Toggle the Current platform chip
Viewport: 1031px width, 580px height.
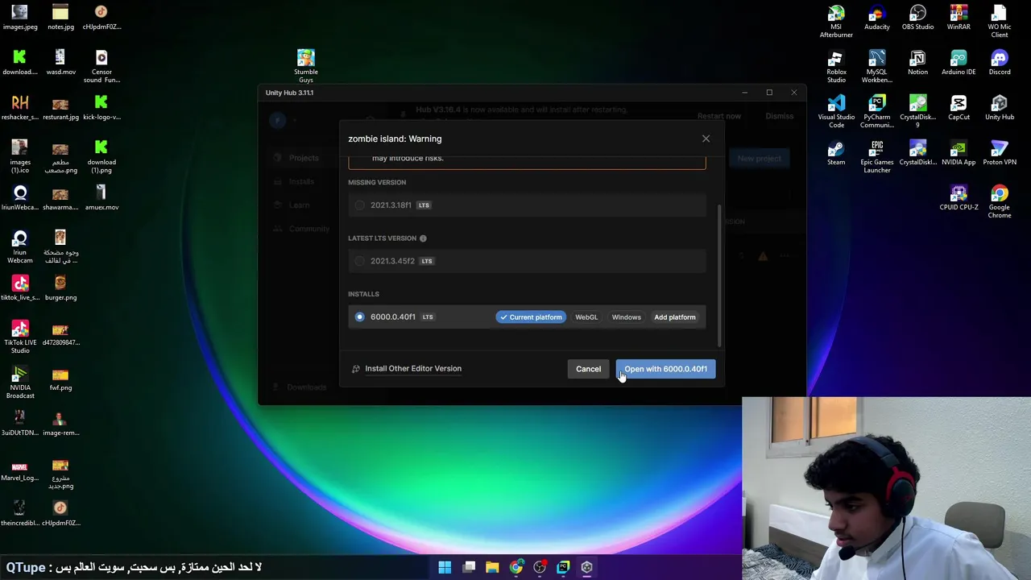(531, 317)
